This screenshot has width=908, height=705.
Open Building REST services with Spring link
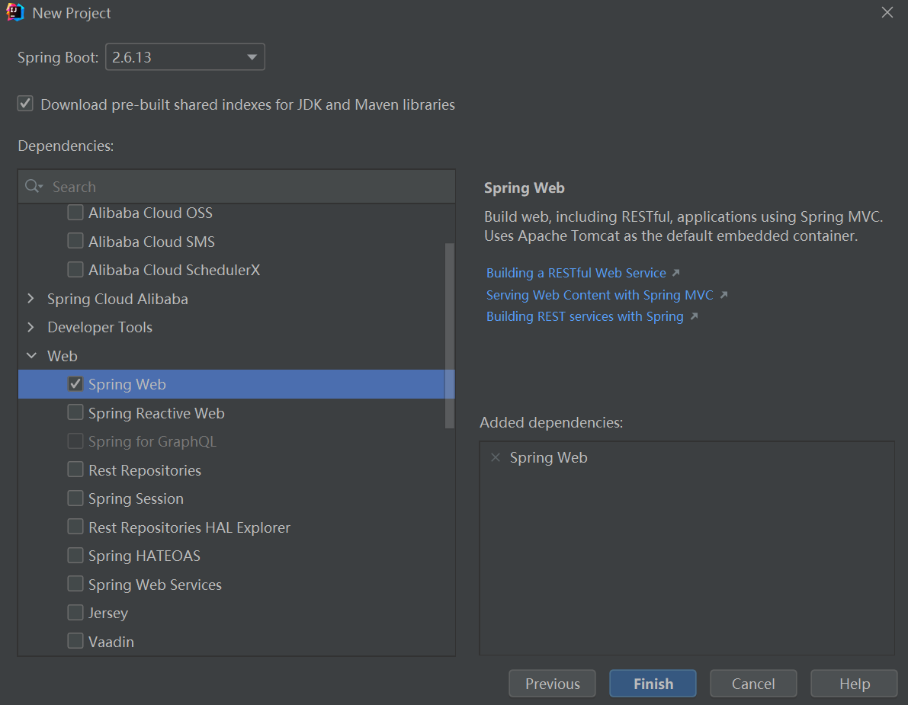point(585,316)
